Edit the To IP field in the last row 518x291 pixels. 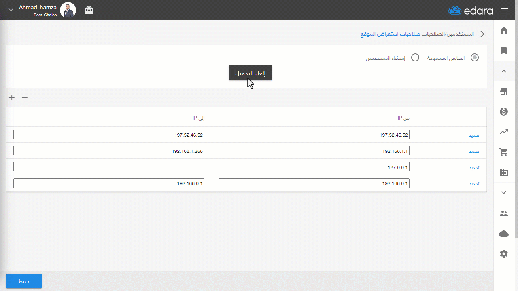pos(109,183)
